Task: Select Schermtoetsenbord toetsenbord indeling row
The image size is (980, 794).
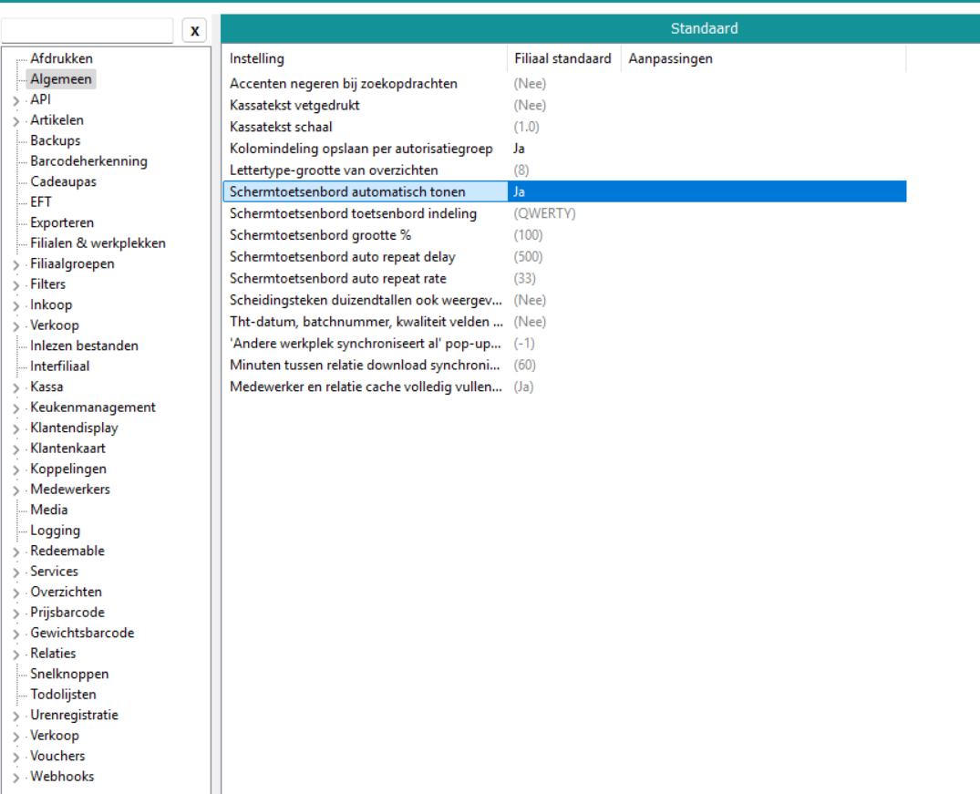Action: (353, 213)
